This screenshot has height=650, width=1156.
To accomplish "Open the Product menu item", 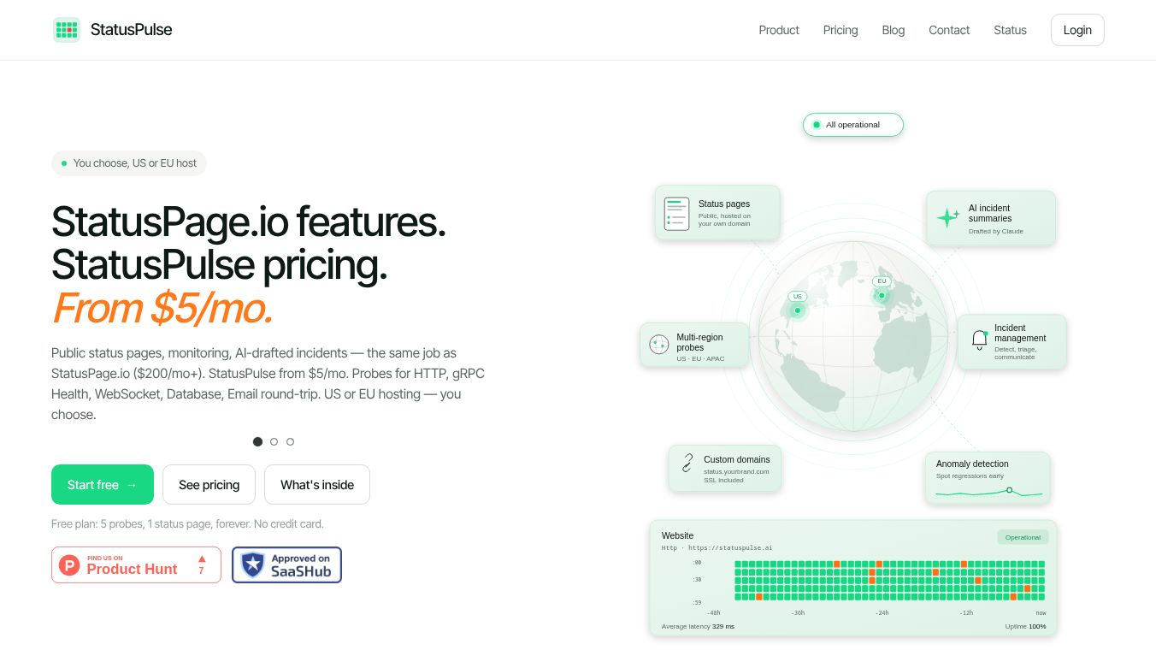I will [x=779, y=30].
